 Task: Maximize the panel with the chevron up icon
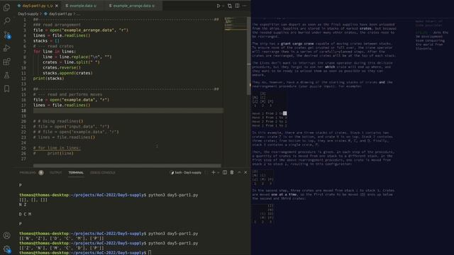pyautogui.click(x=239, y=173)
